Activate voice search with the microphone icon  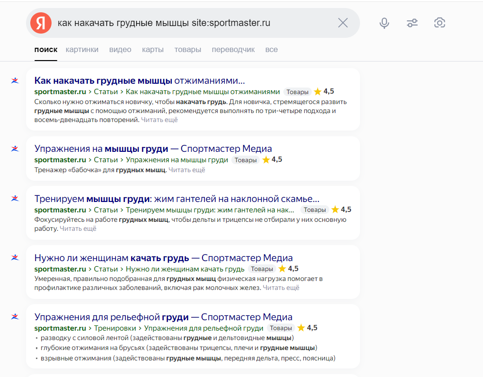[x=384, y=23]
